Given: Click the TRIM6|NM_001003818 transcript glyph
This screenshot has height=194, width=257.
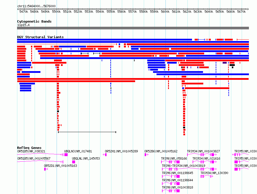Looking at the screenshot, I should 171,191.
